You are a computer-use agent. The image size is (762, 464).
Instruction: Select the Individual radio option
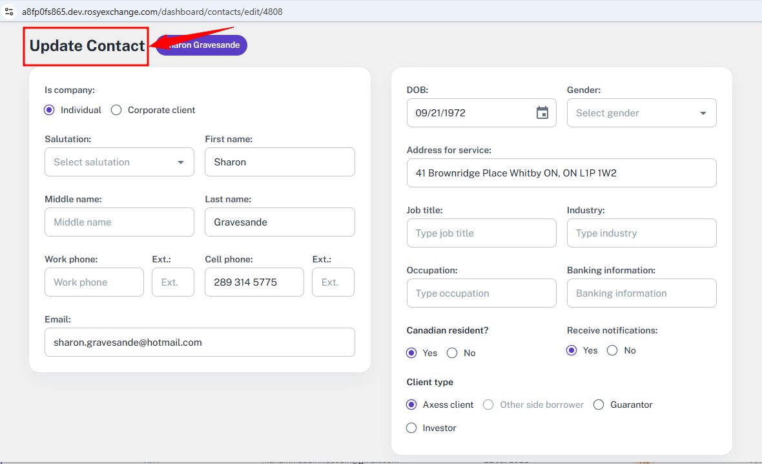click(49, 110)
